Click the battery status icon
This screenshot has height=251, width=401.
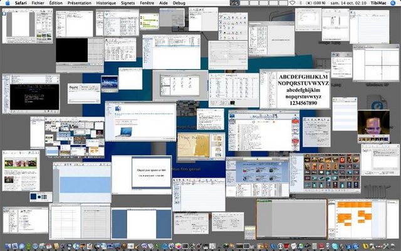point(309,3)
